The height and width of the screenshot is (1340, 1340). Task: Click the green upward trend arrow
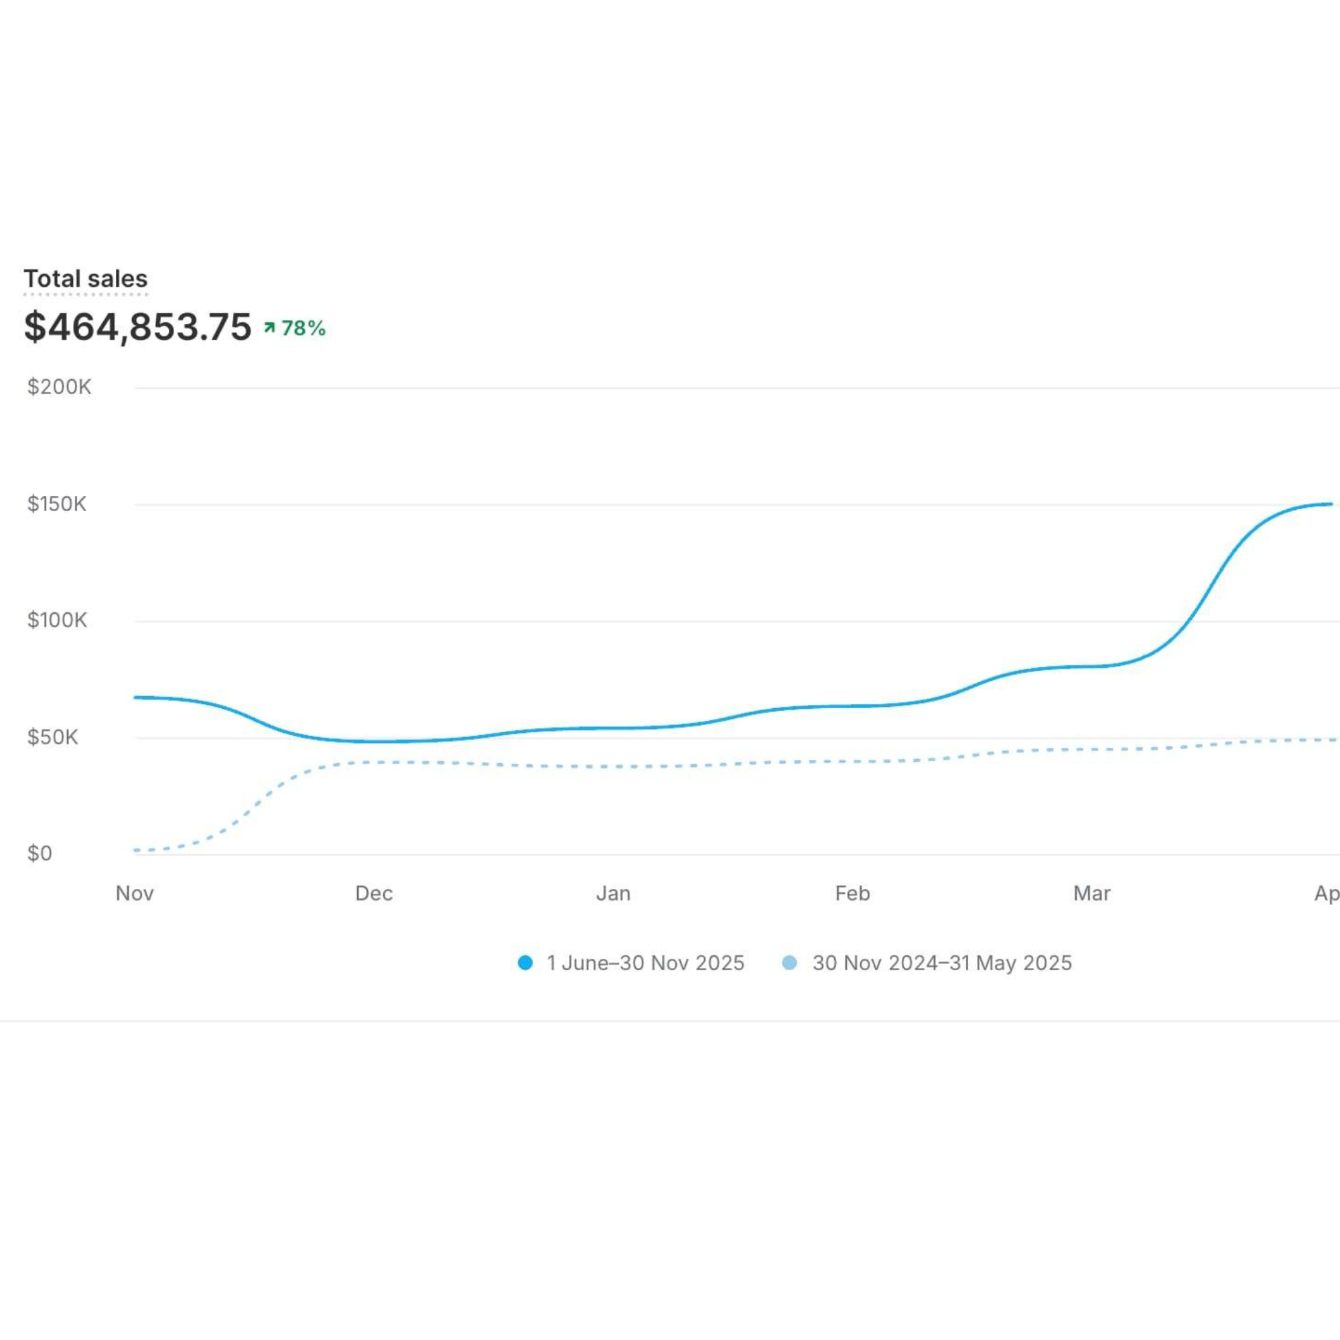click(x=269, y=328)
